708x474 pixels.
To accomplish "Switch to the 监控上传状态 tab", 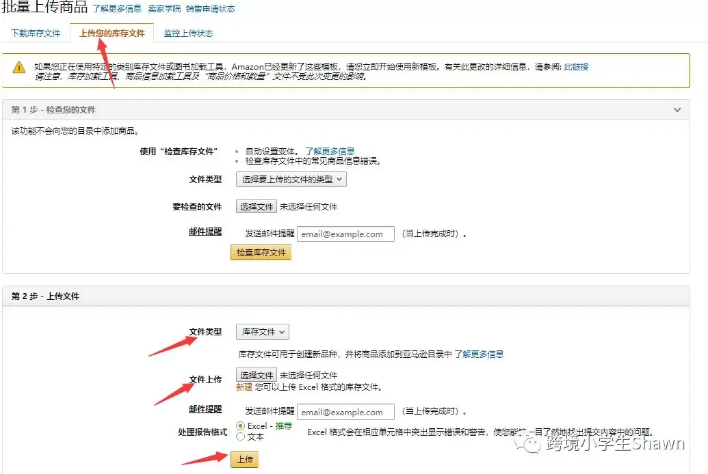I will click(x=188, y=33).
